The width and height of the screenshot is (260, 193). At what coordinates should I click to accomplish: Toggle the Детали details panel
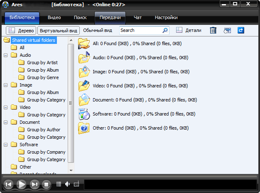coord(189,30)
